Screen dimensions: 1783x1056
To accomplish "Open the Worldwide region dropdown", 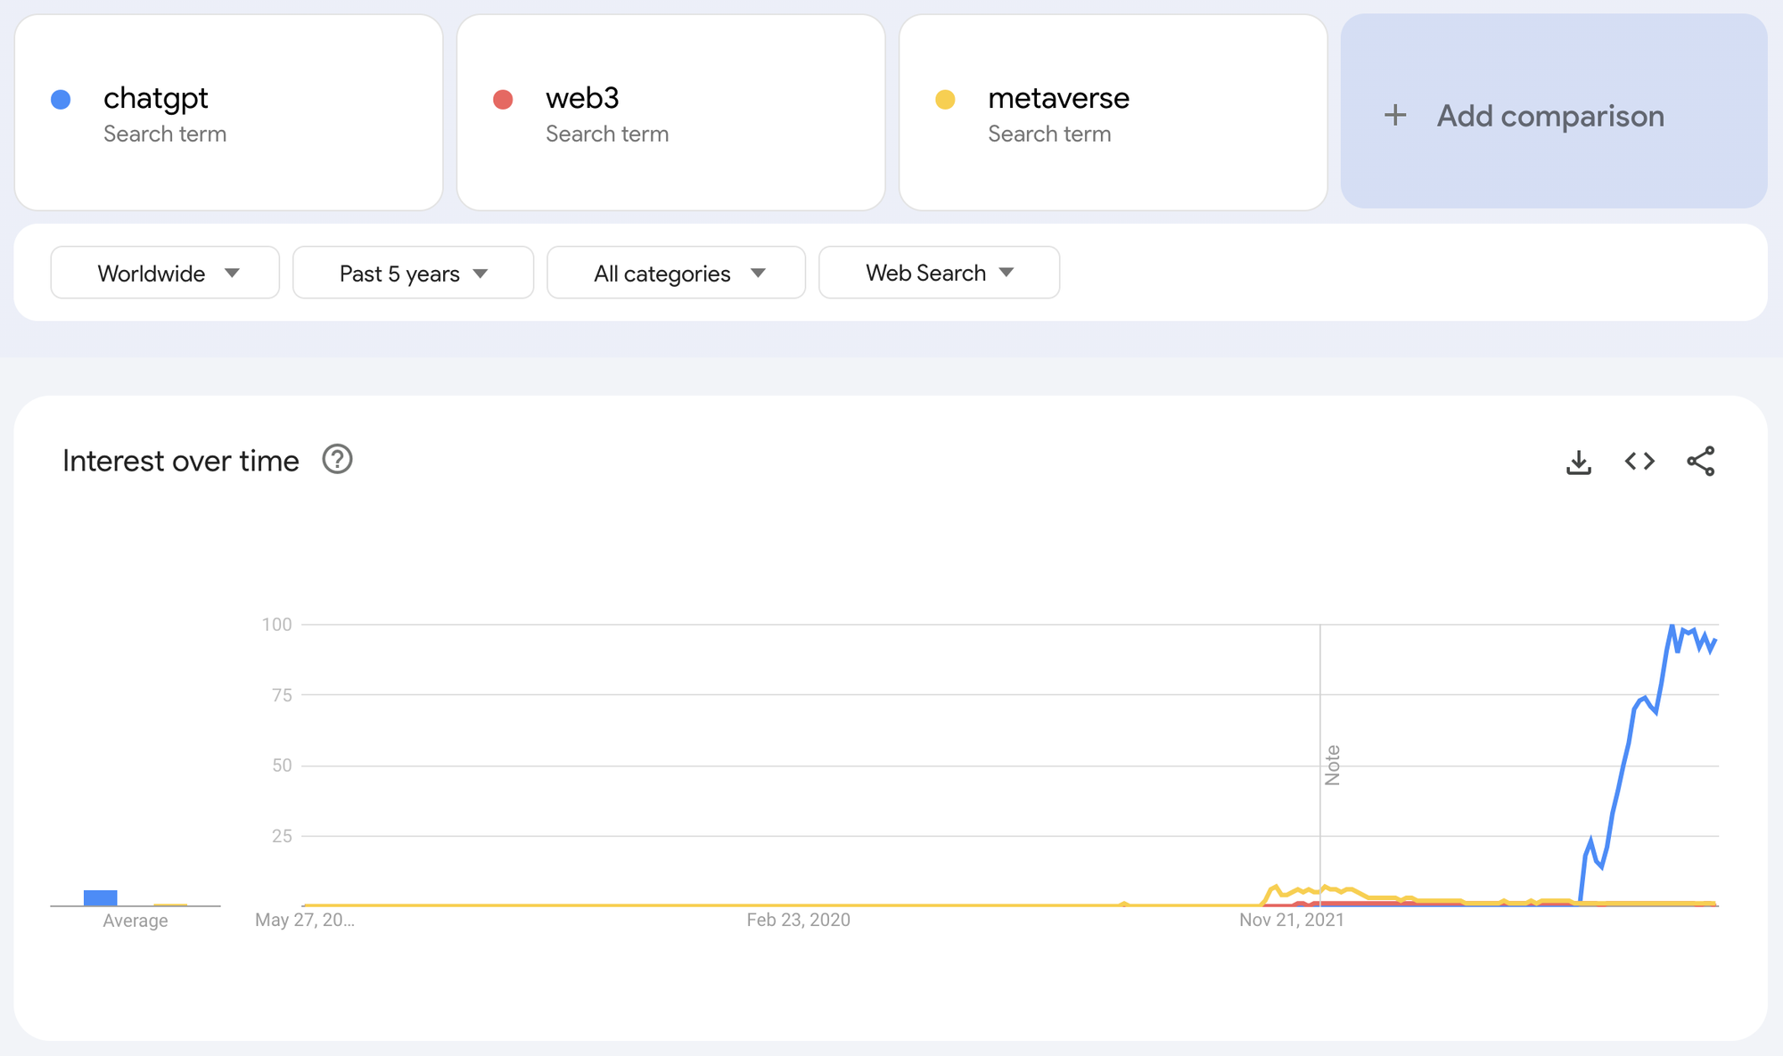I will pos(165,273).
